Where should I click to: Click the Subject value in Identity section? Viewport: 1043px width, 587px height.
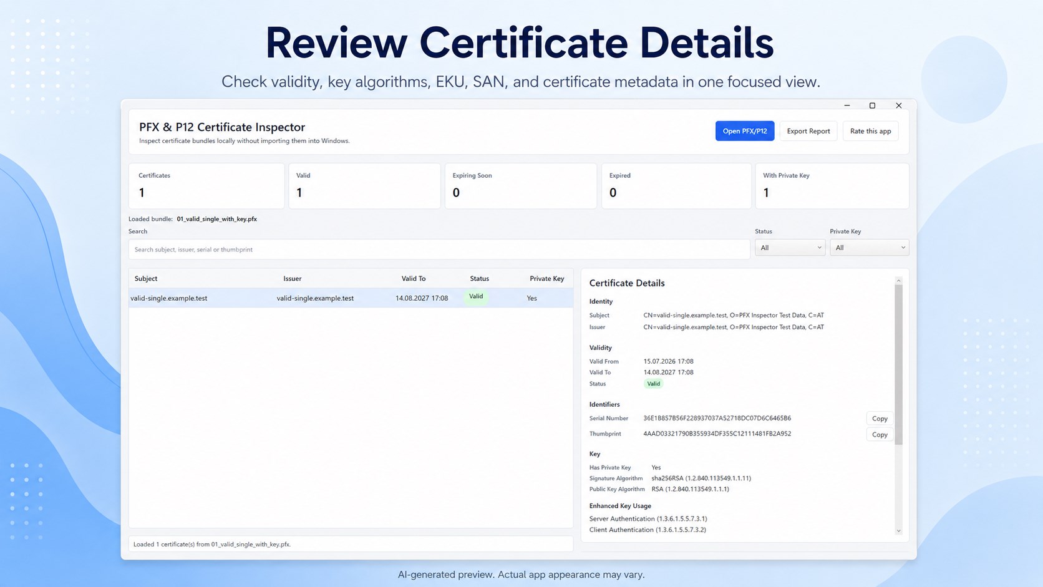click(734, 315)
